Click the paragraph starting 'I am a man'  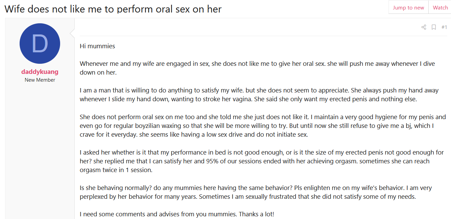pyautogui.click(x=259, y=95)
